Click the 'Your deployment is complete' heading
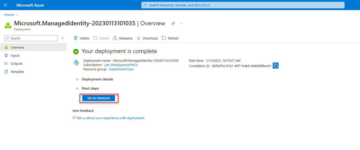Screen dimensions: 360x150 coord(119,51)
